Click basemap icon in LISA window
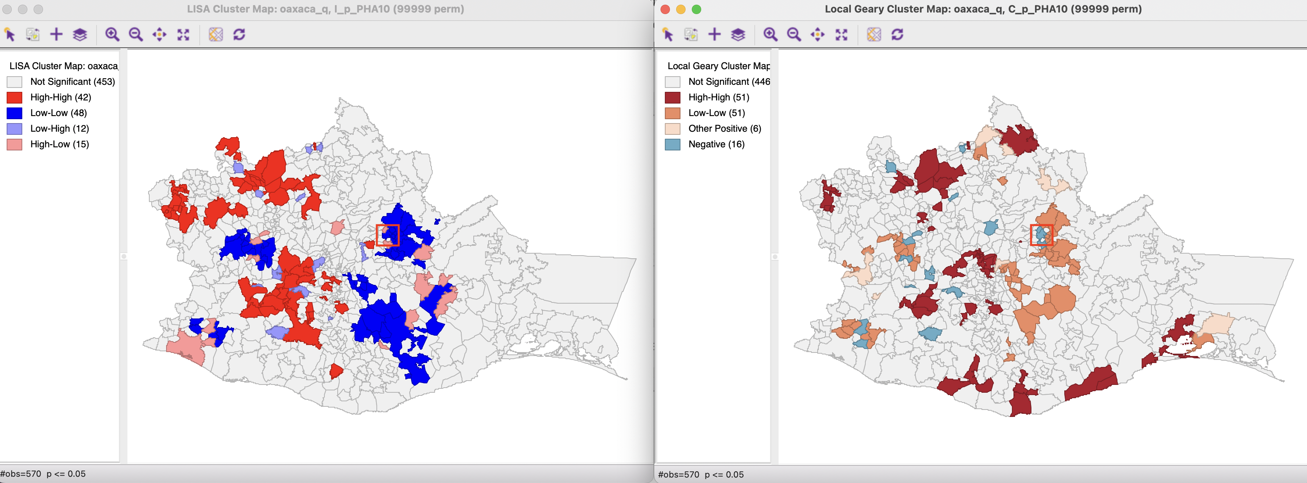Screen dimensions: 1307x483 (216, 34)
